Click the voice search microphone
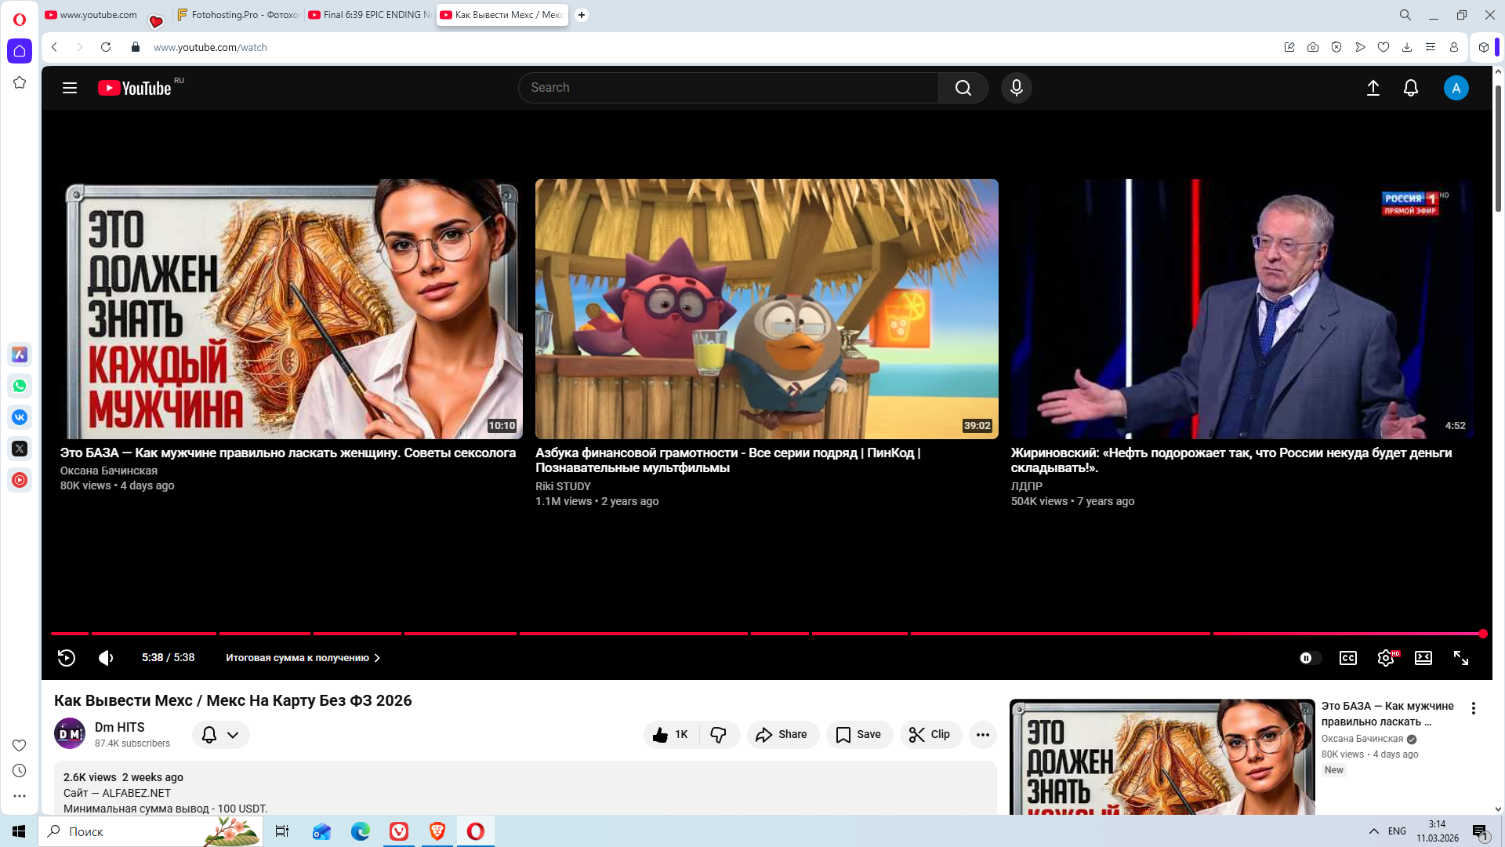Image resolution: width=1505 pixels, height=847 pixels. coord(1016,88)
